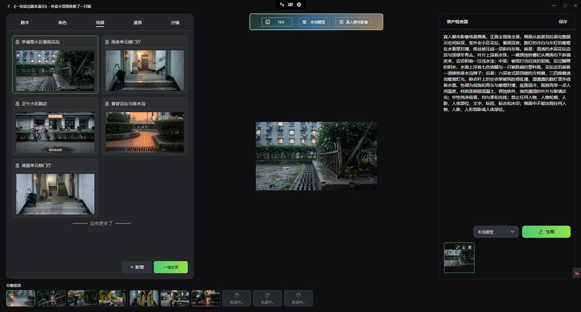Screen dimensions: 581x312
Task: Click the location icon beside 黄昏花坛与排水沟
Action: tap(107, 104)
